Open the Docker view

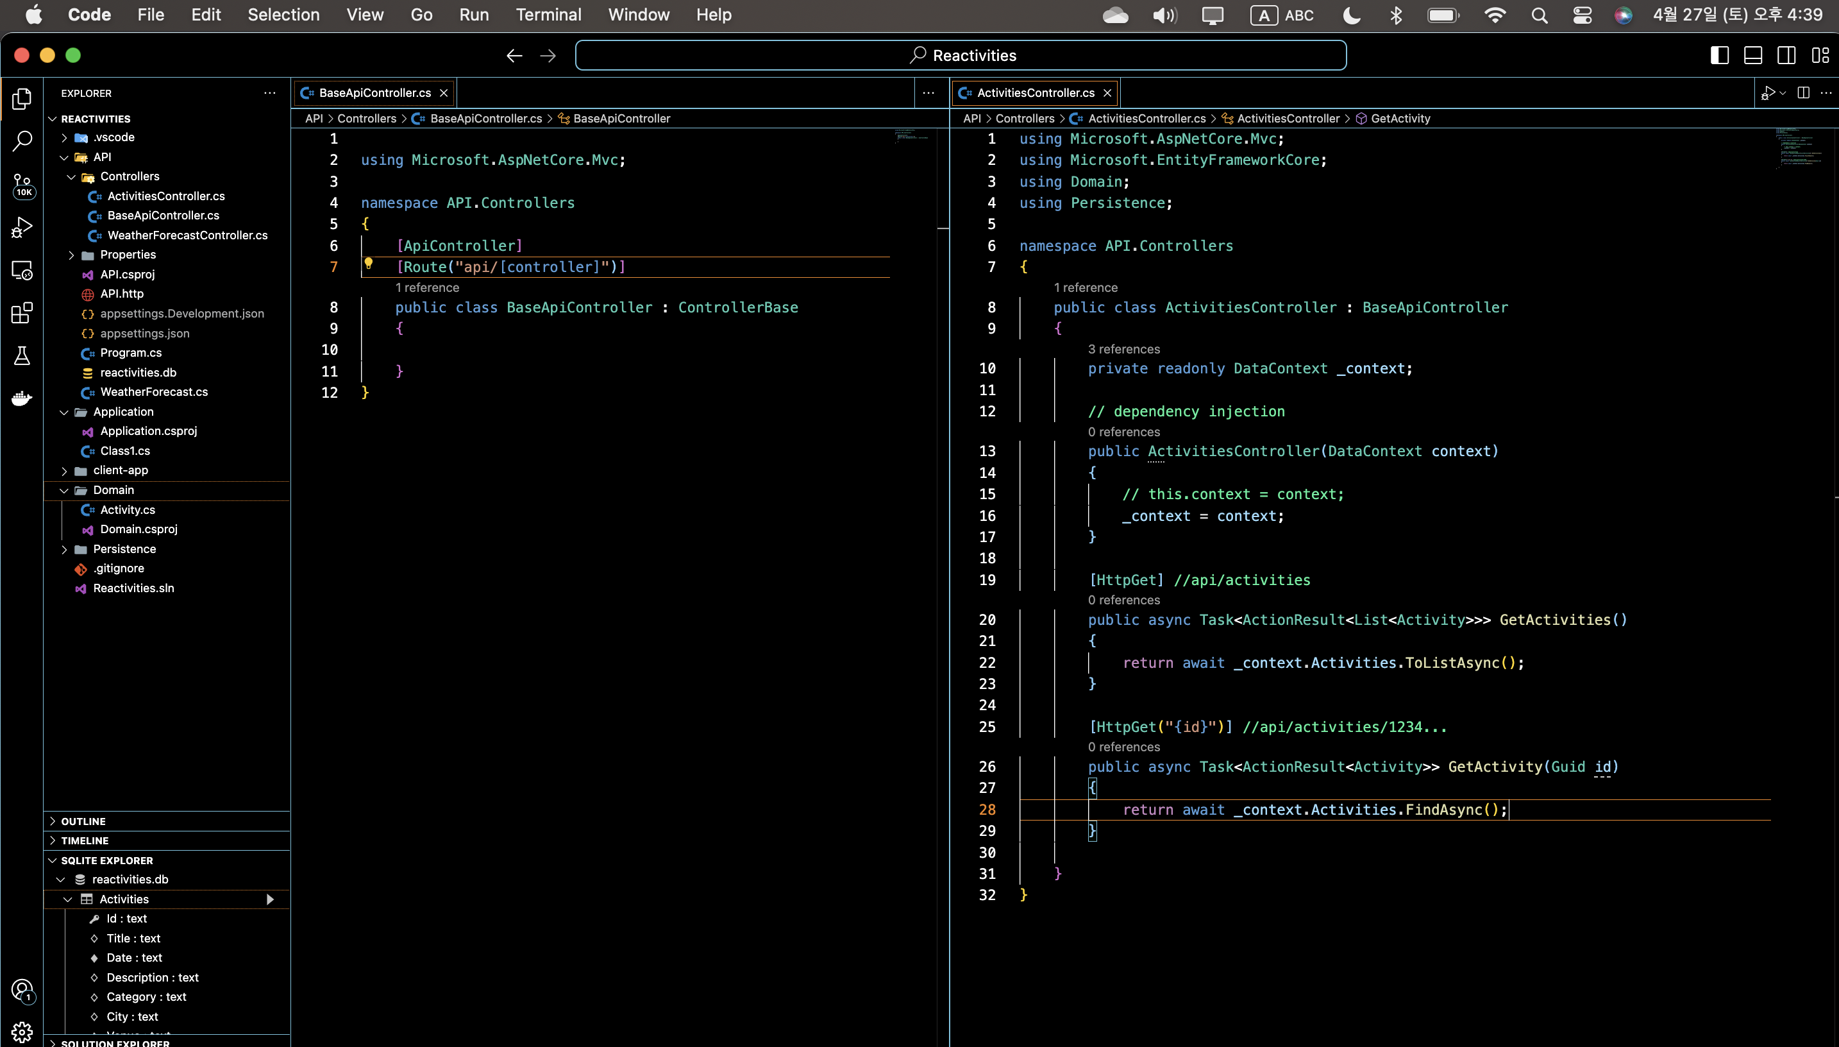coord(22,398)
